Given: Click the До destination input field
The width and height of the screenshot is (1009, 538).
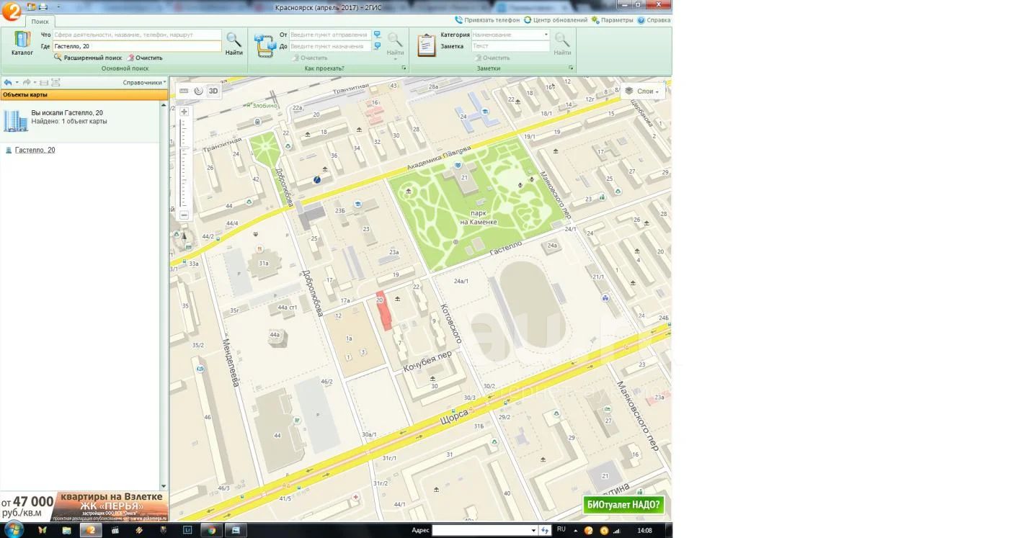Looking at the screenshot, I should click(330, 46).
